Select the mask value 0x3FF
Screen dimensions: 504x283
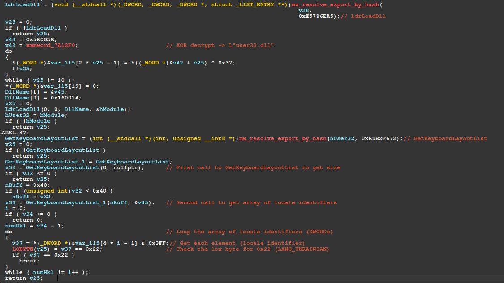click(157, 243)
